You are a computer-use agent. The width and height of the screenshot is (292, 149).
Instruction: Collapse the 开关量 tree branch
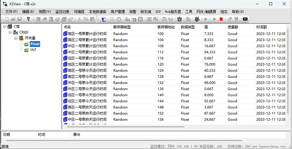tap(16, 38)
